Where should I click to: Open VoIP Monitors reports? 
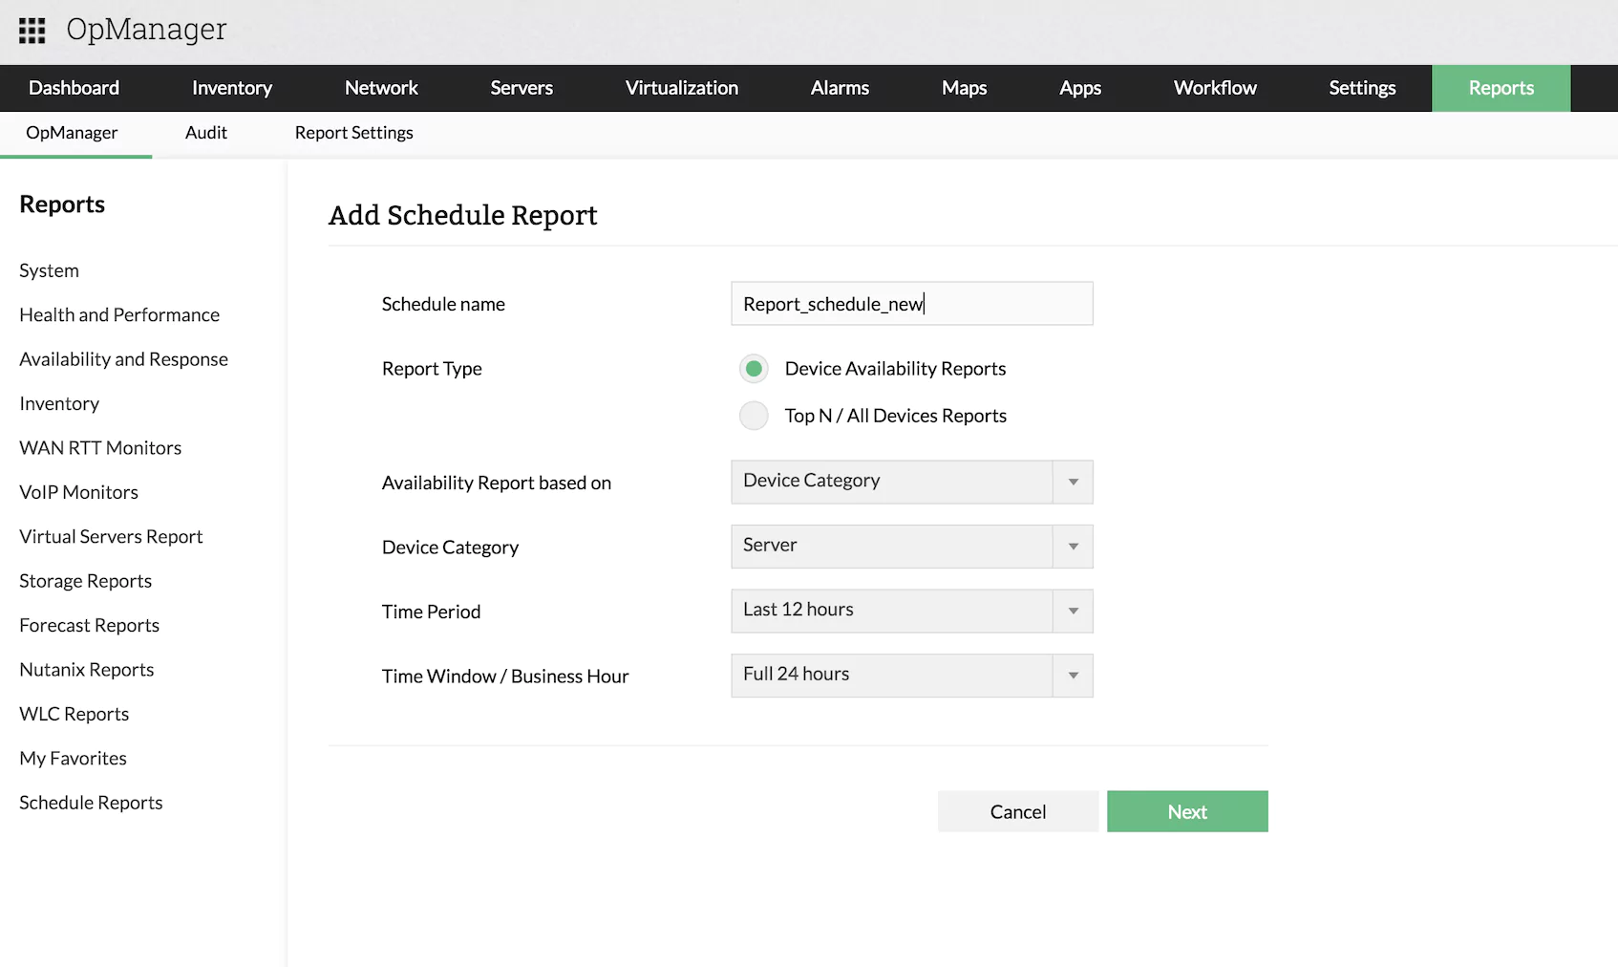click(x=78, y=492)
